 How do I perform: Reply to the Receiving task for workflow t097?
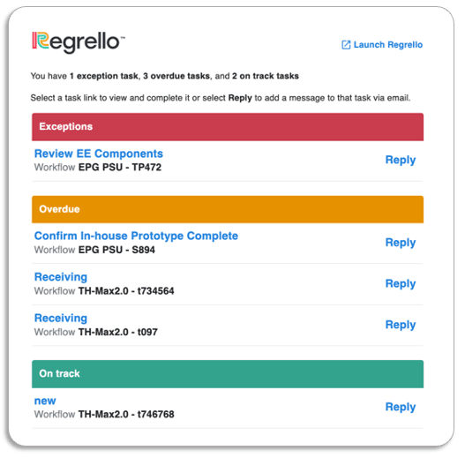(x=401, y=325)
